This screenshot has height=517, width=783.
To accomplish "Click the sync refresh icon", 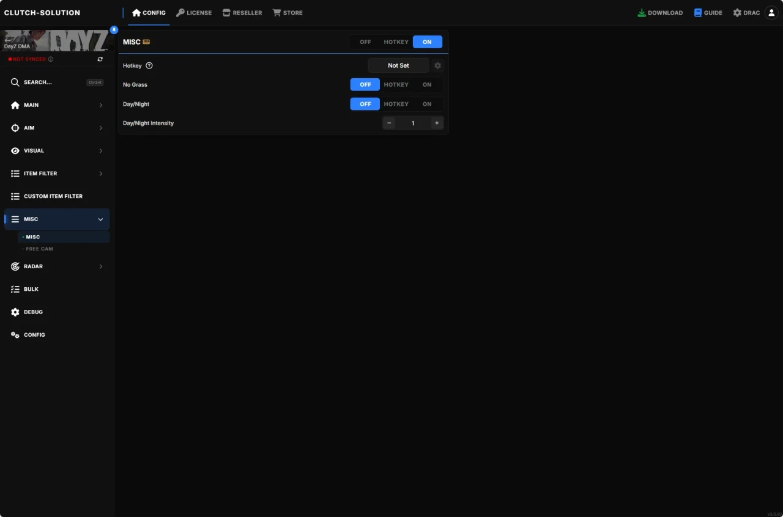I will 100,59.
